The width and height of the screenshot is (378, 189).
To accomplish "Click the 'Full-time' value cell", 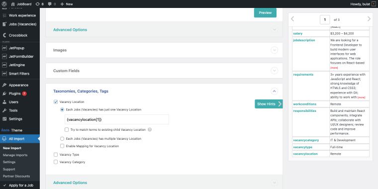I will (x=349, y=147).
